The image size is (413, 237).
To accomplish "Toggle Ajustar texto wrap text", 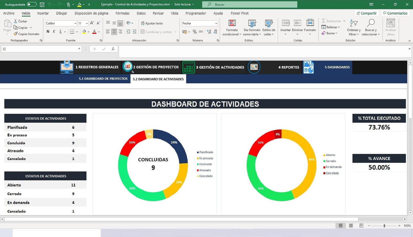I will (152, 23).
